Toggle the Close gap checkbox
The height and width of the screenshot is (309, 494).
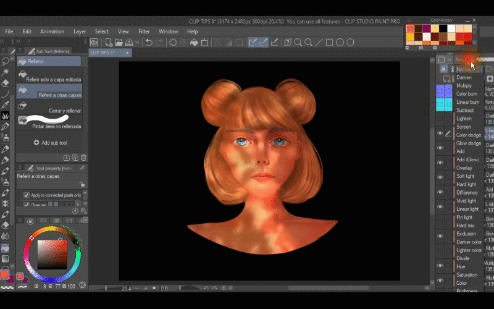pos(27,205)
